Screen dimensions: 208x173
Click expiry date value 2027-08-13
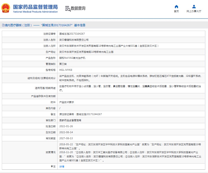click(x=66, y=138)
